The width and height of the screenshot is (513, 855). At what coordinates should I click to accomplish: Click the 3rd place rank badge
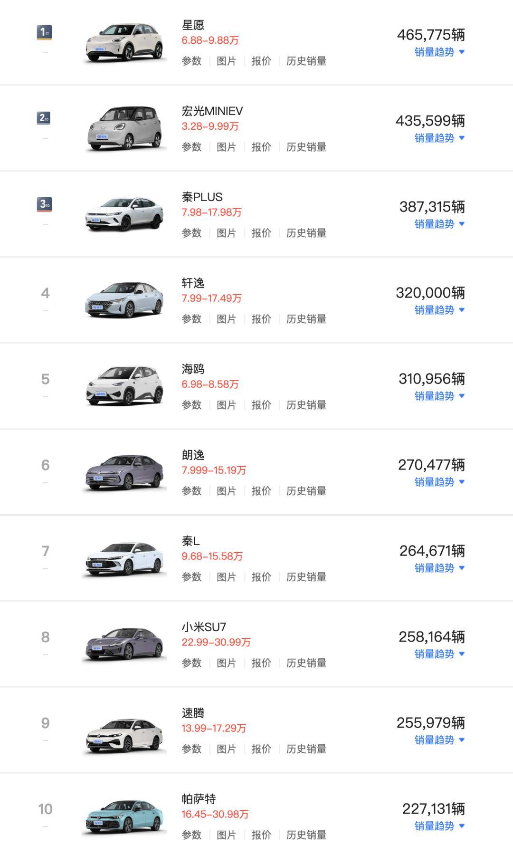click(44, 204)
